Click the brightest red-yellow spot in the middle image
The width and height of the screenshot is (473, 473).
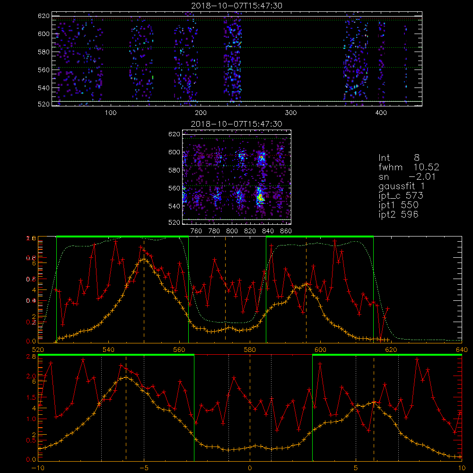click(260, 198)
